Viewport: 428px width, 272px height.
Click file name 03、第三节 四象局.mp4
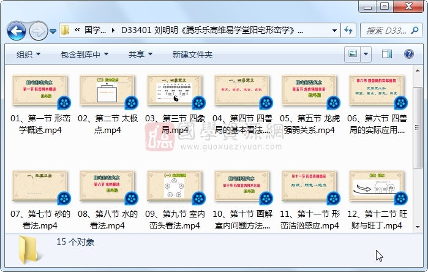(175, 124)
